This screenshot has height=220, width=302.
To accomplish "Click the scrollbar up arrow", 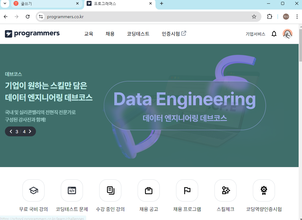I will point(300,26).
